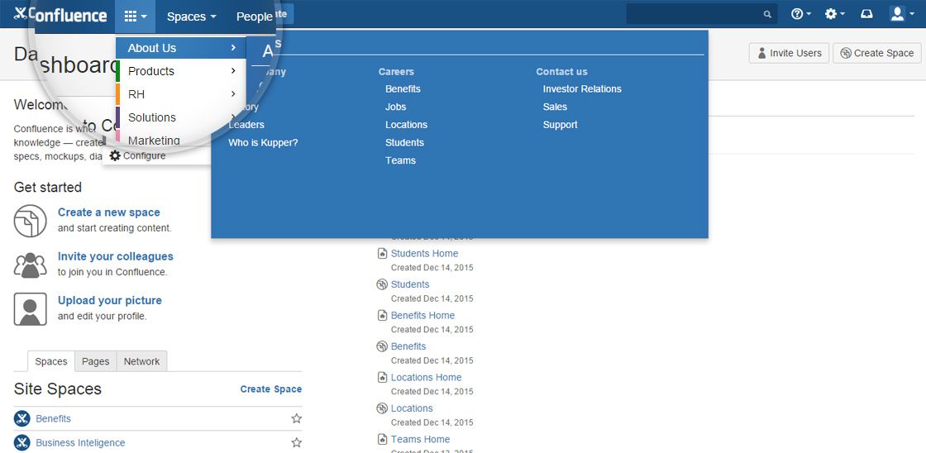Open the user profile avatar menu

coord(902,14)
